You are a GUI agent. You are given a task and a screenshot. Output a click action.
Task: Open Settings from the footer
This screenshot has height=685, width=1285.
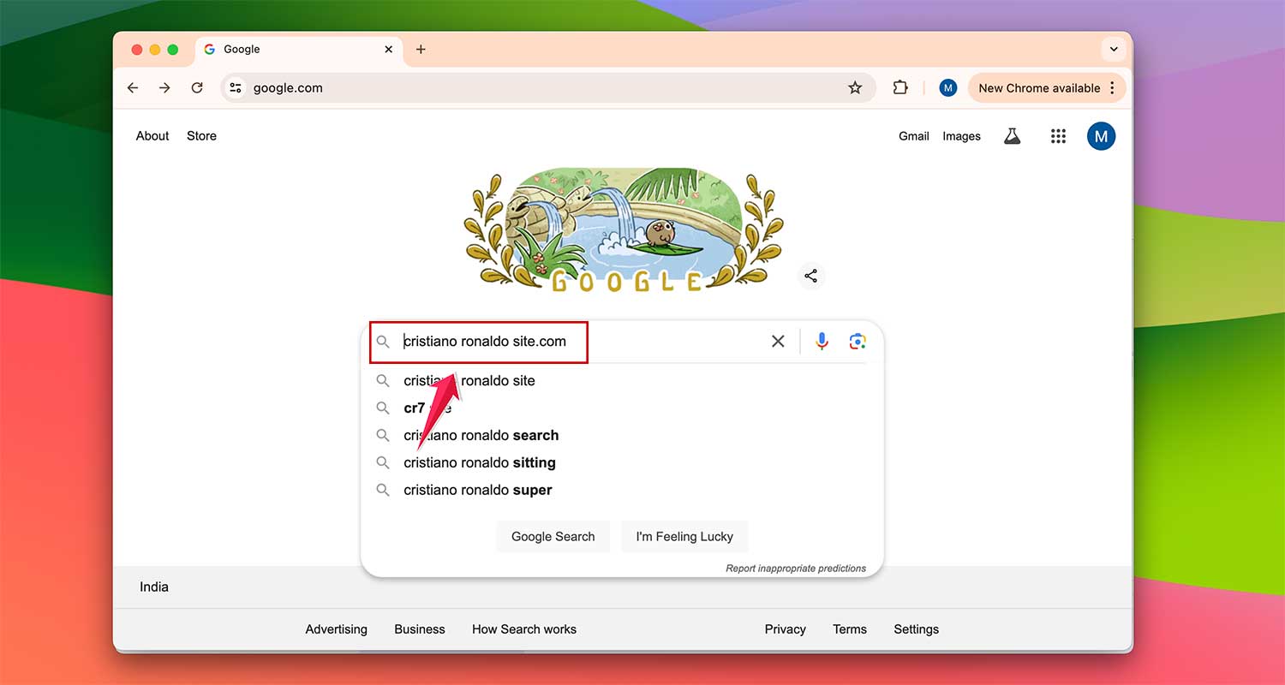[x=916, y=628]
